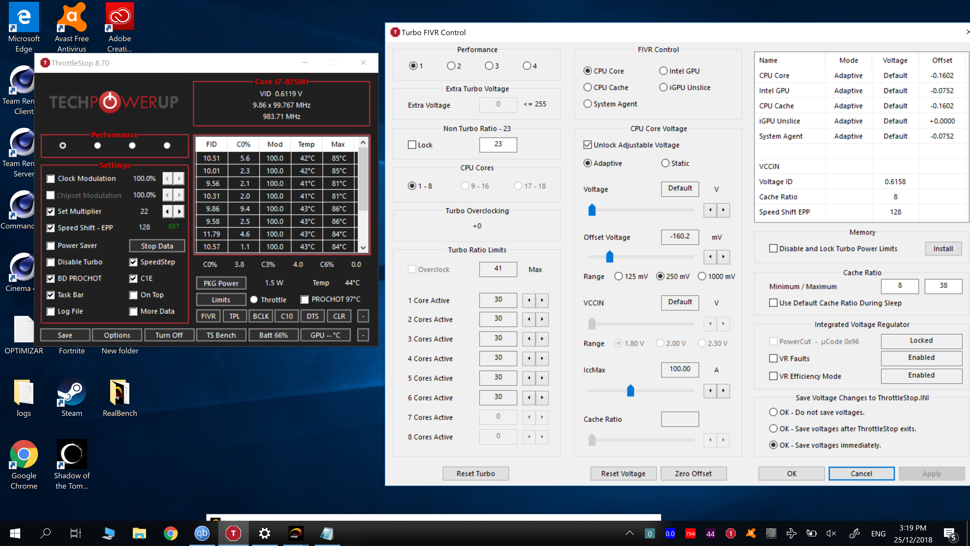Decrease IccMax with left arrow
This screenshot has width=970, height=546.
[x=710, y=391]
